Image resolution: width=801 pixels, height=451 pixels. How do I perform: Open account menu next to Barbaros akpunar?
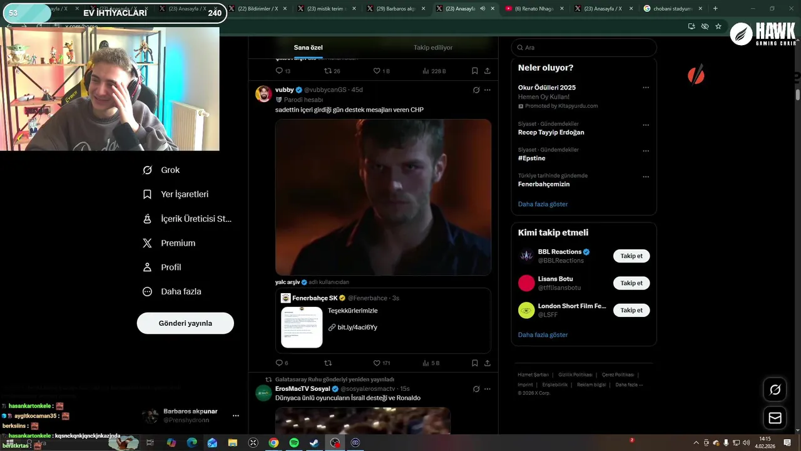(x=236, y=415)
